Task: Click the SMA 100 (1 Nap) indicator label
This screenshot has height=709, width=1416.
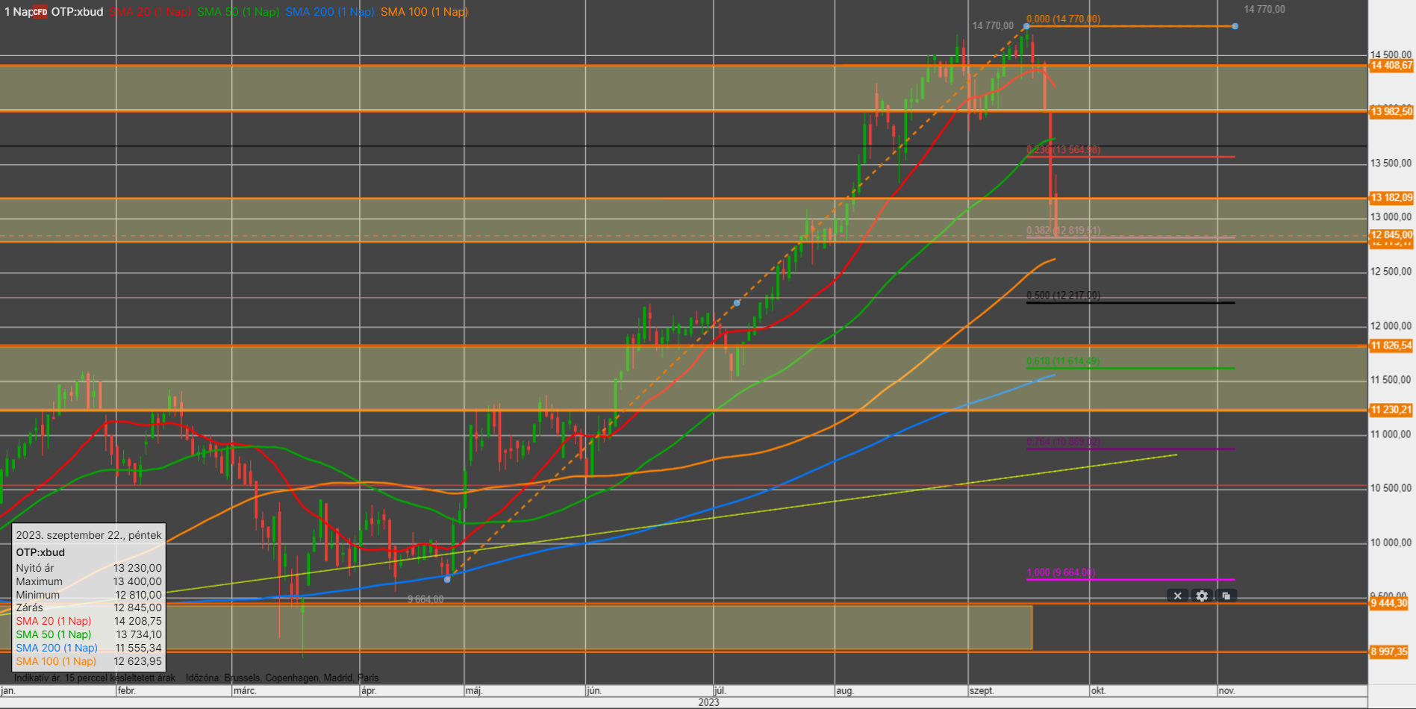Action: 424,12
